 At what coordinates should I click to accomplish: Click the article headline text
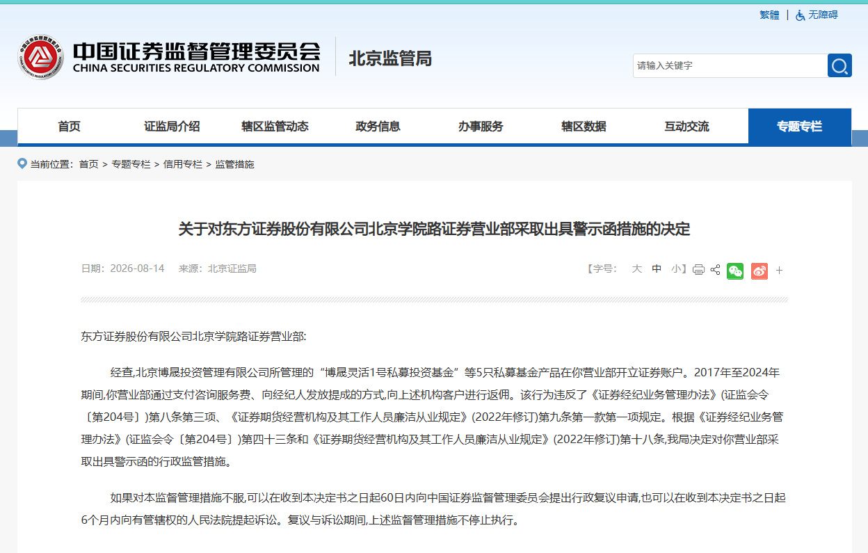[434, 229]
